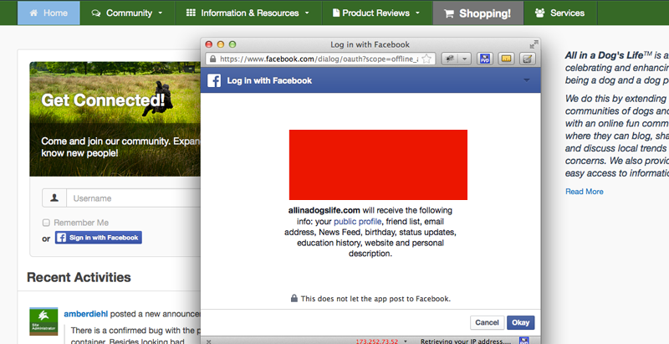The height and width of the screenshot is (344, 669).
Task: Click the Recent Activities heading
Action: point(79,277)
